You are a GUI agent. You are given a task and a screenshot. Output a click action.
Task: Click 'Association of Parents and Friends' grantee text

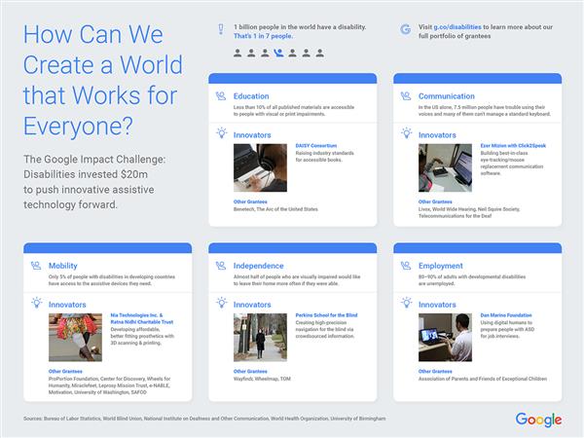click(483, 379)
